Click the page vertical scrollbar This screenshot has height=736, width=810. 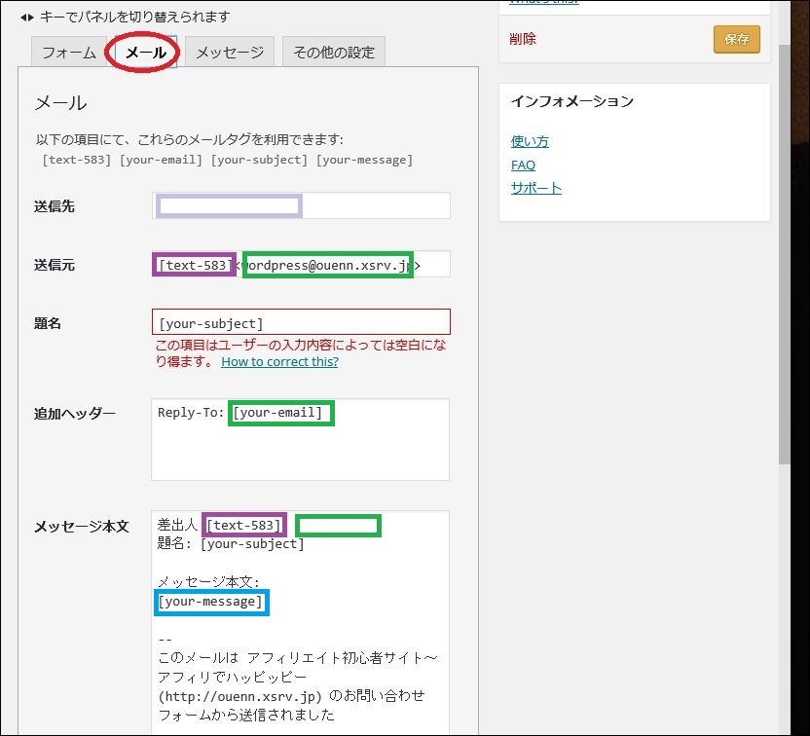click(x=784, y=253)
